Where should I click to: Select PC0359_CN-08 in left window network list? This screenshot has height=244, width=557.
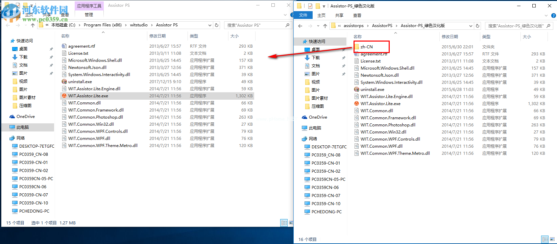[x=33, y=154]
